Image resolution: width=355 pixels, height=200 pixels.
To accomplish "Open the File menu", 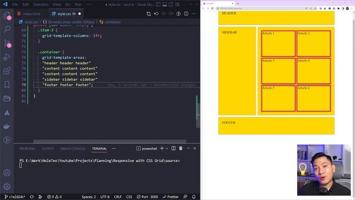I will [15, 4].
